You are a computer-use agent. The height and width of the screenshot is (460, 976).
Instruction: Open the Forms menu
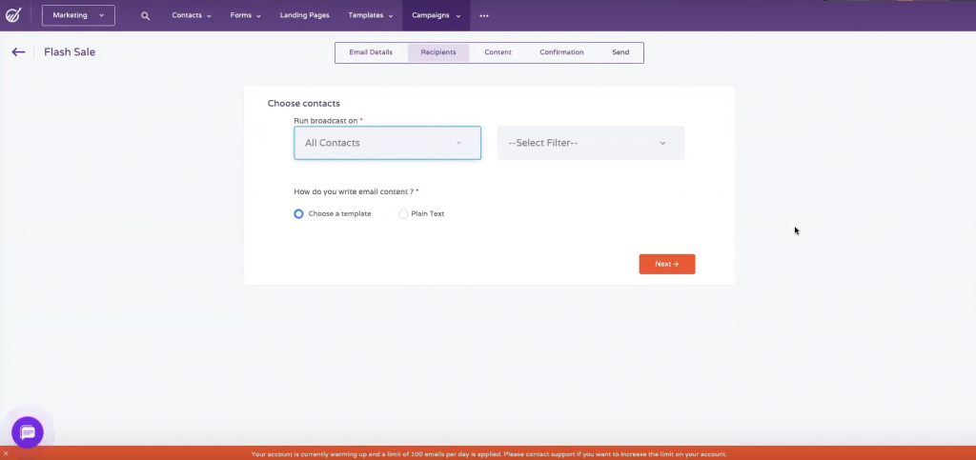[x=245, y=16]
